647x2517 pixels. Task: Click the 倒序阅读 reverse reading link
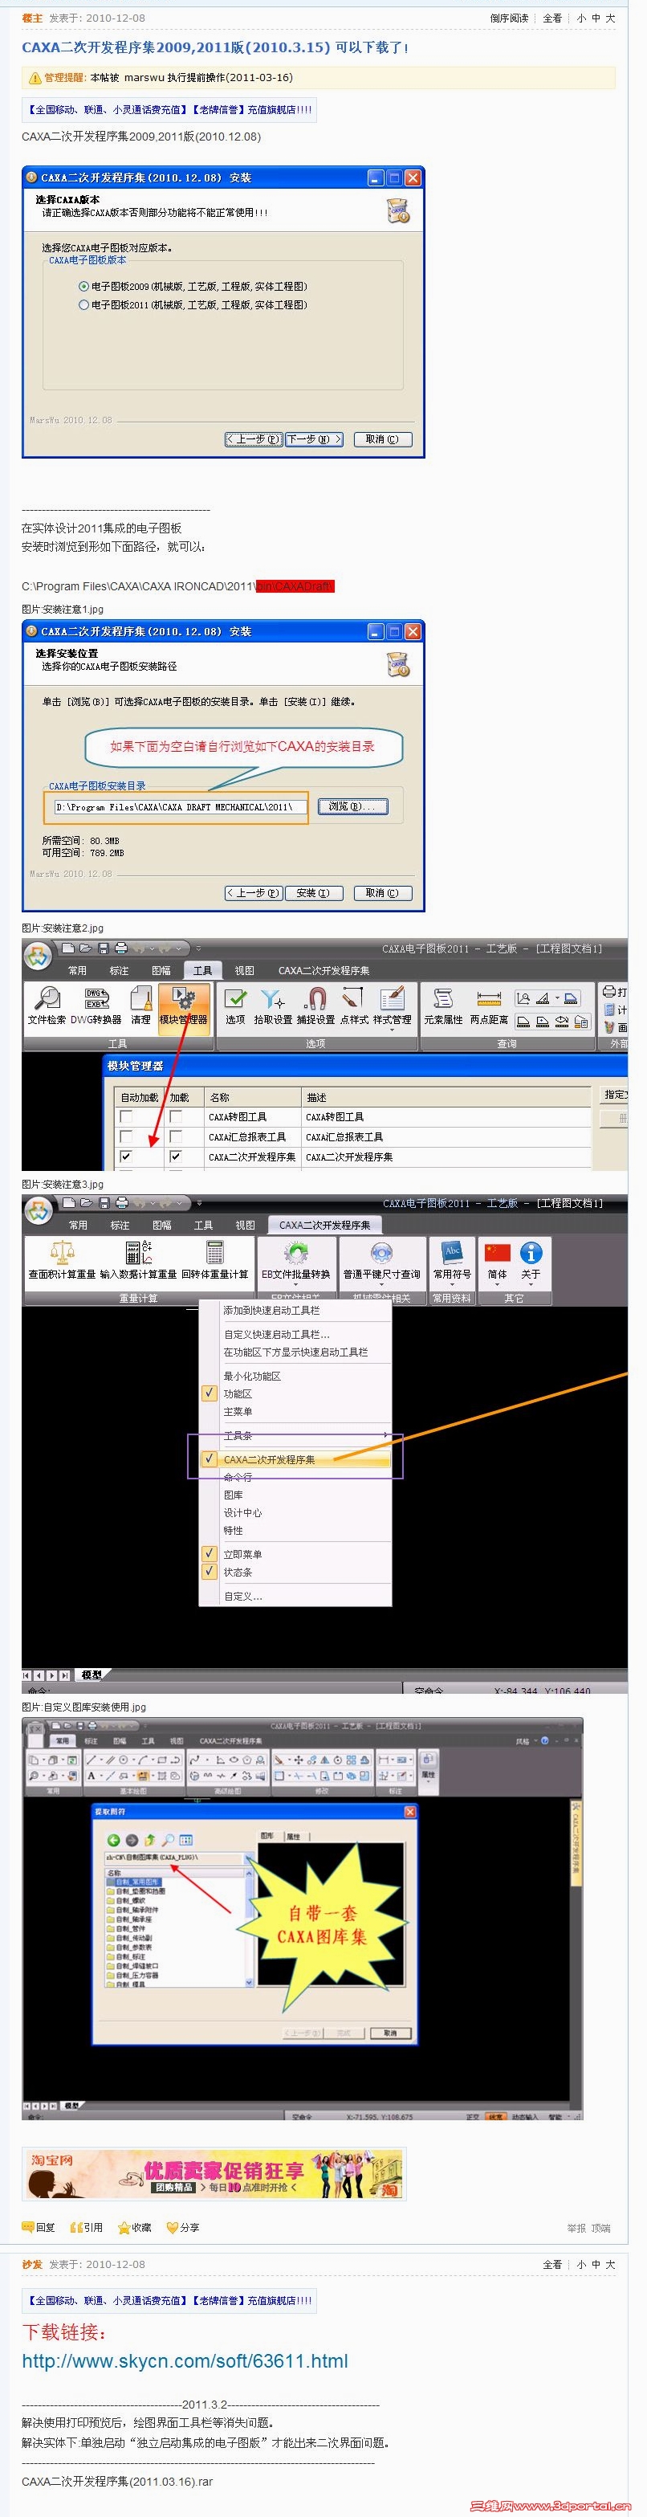[x=509, y=18]
